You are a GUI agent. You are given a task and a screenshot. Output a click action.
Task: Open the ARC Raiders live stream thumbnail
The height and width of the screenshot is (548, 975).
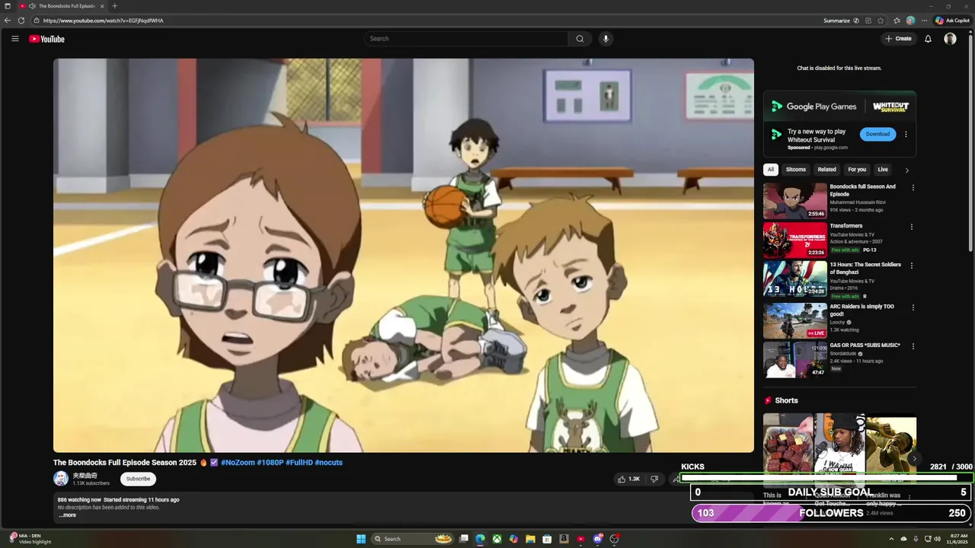pos(795,320)
